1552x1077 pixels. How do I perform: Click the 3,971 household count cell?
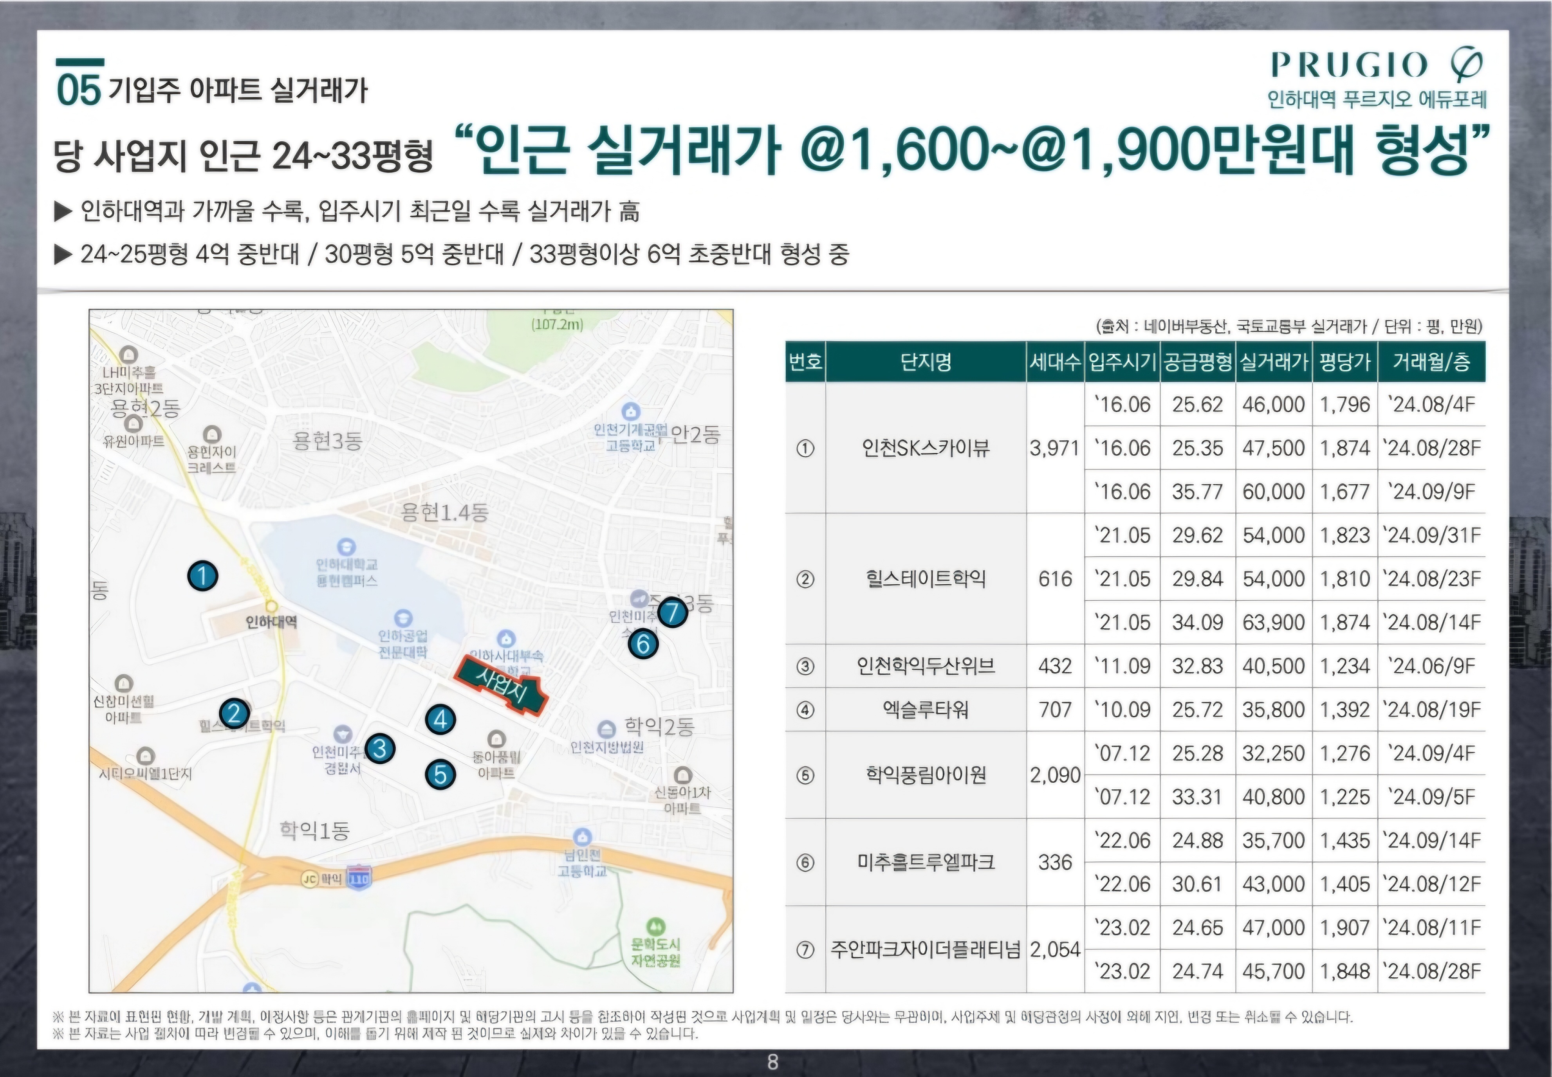(x=1054, y=448)
